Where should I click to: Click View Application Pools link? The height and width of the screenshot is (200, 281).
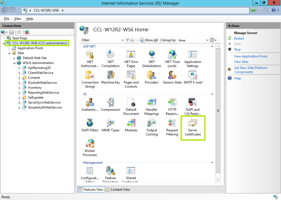[251, 56]
